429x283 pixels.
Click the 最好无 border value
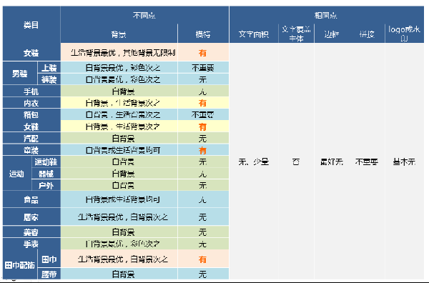(332, 162)
